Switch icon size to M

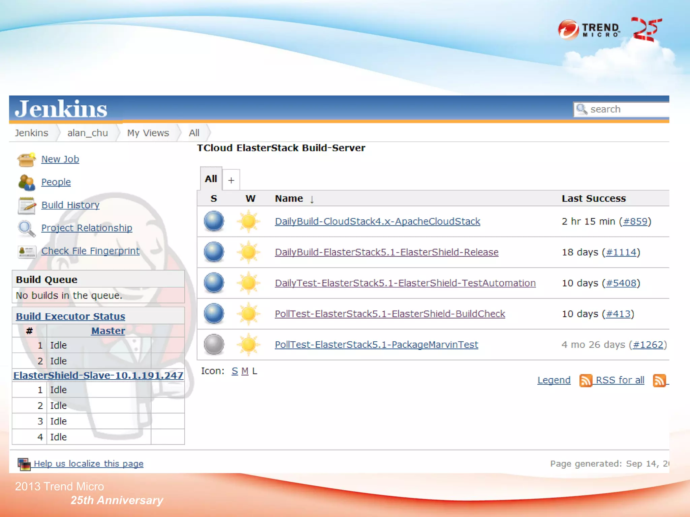tap(245, 371)
